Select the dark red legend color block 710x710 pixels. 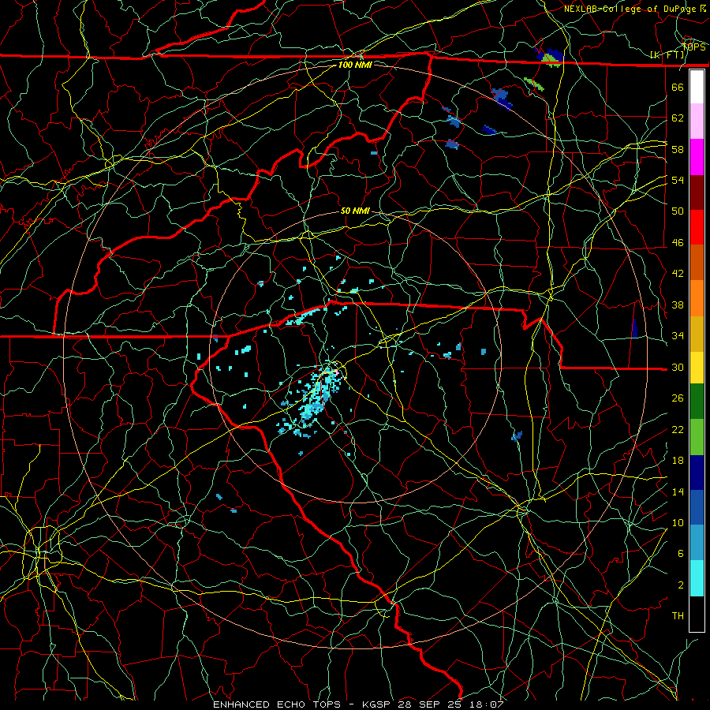point(697,192)
